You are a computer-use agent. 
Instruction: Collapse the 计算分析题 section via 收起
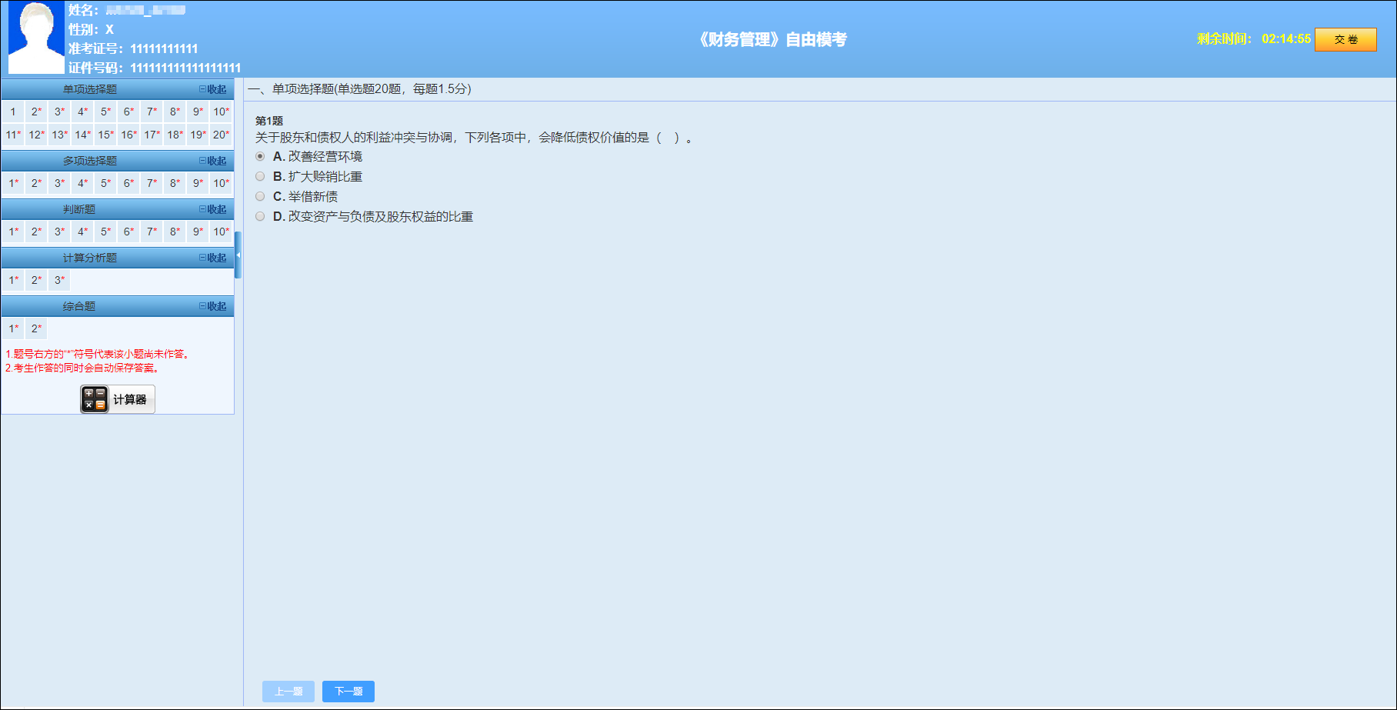(x=215, y=257)
